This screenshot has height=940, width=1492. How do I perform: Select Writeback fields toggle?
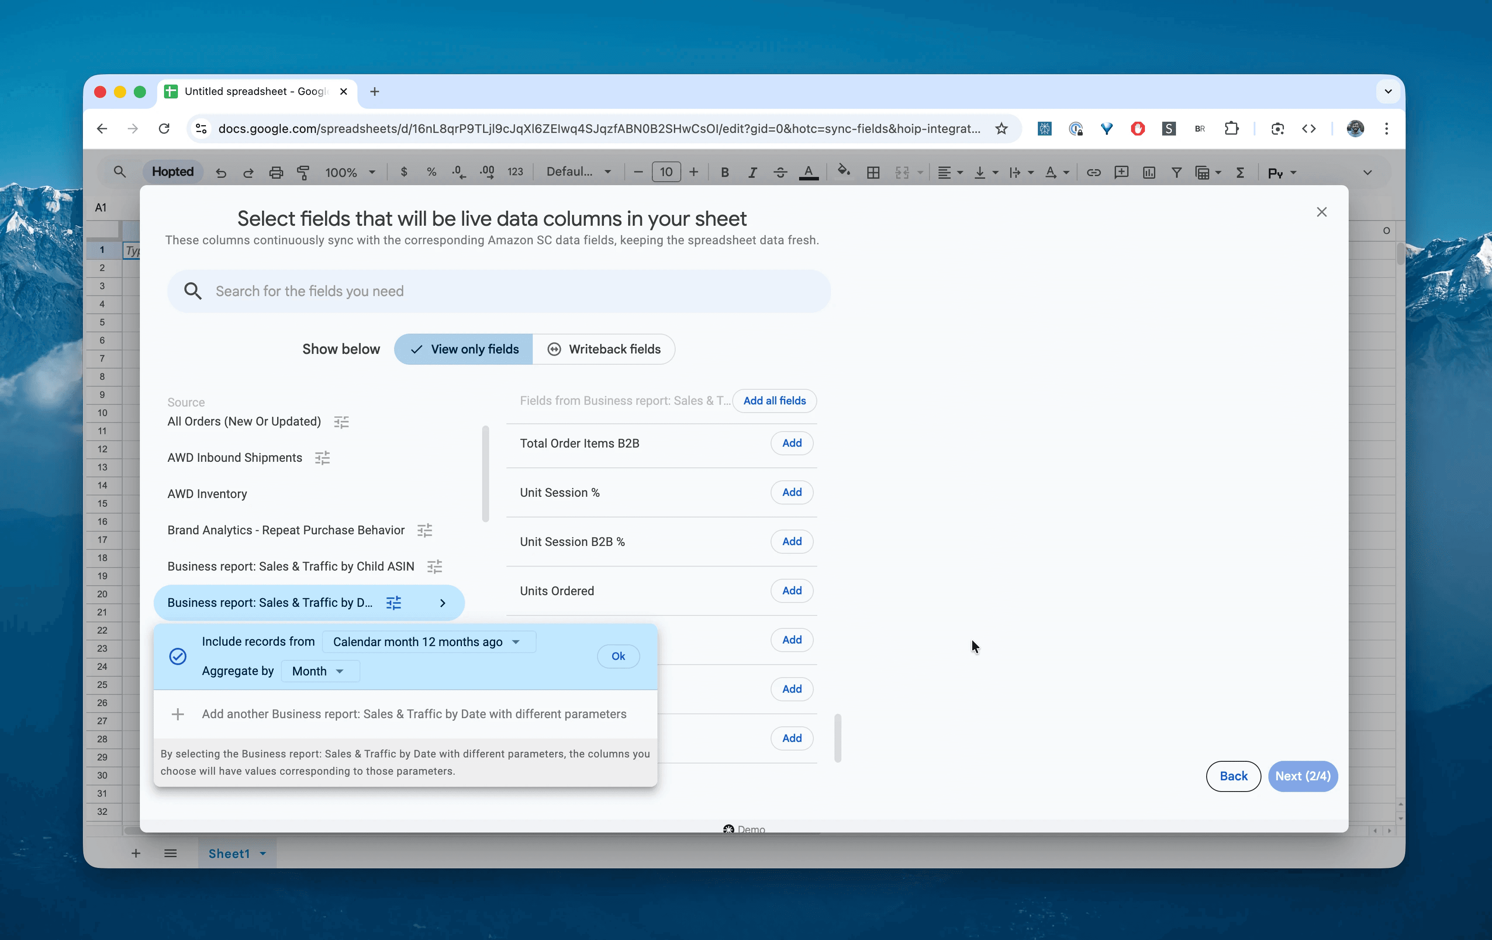pyautogui.click(x=604, y=349)
